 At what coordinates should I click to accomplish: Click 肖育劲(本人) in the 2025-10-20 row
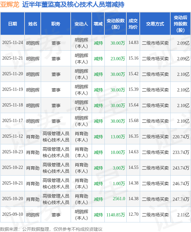pos(81,199)
